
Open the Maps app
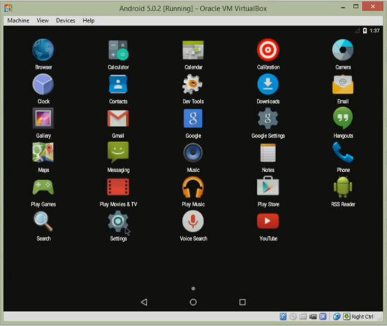pos(43,153)
